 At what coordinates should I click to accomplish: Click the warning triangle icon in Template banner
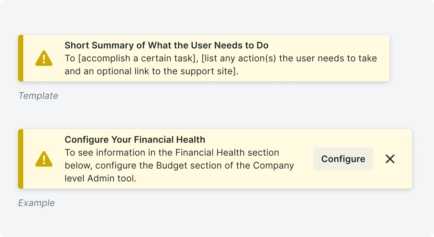[44, 58]
